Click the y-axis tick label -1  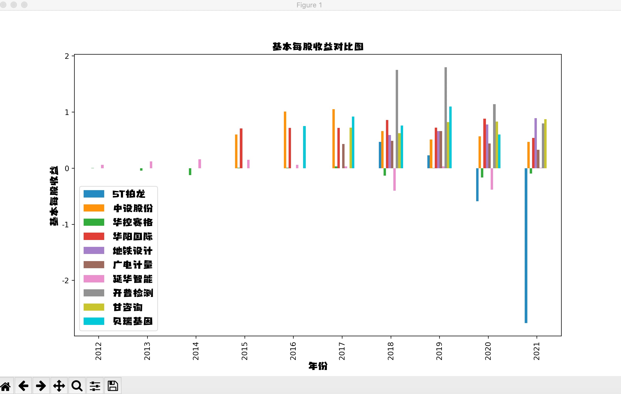point(65,225)
